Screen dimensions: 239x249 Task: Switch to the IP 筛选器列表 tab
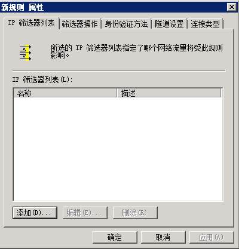point(32,23)
